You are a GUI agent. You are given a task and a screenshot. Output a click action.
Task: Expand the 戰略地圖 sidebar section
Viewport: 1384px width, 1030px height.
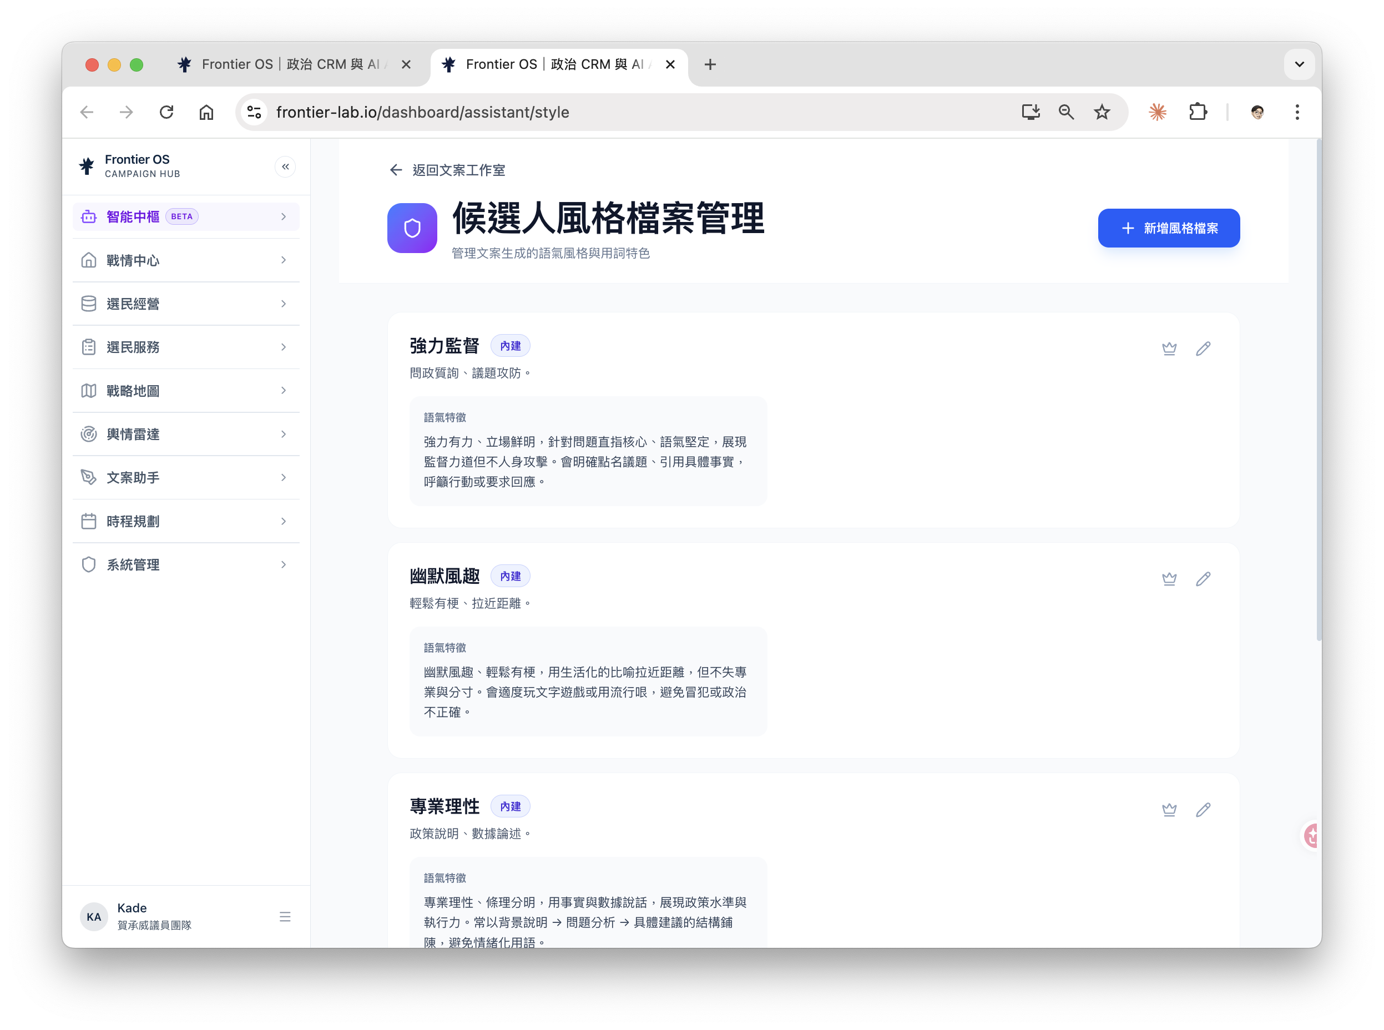186,390
